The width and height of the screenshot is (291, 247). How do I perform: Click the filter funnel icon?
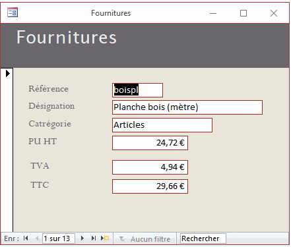(122, 239)
